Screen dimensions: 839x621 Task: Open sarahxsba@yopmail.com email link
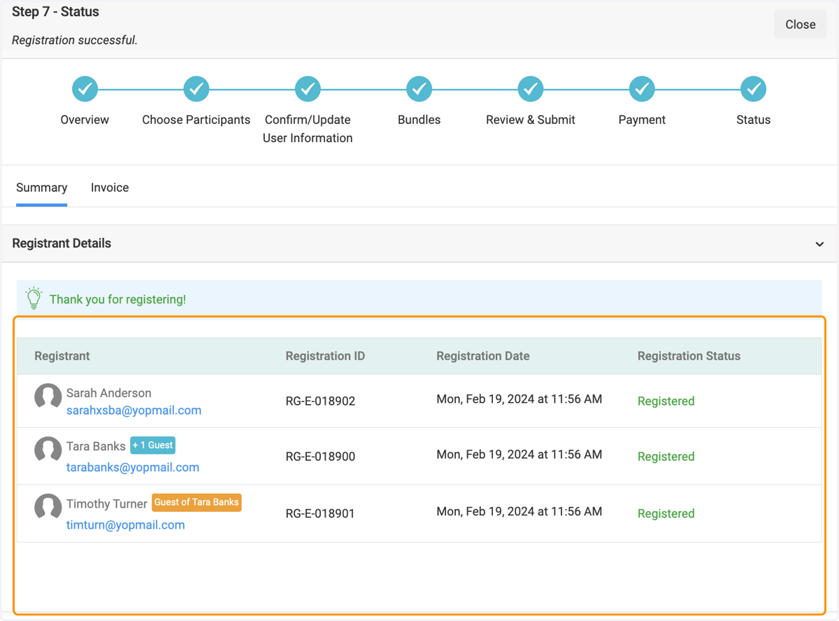coord(134,411)
